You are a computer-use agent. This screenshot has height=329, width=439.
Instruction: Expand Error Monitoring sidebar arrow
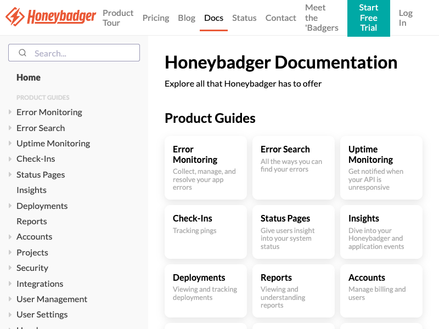[10, 112]
